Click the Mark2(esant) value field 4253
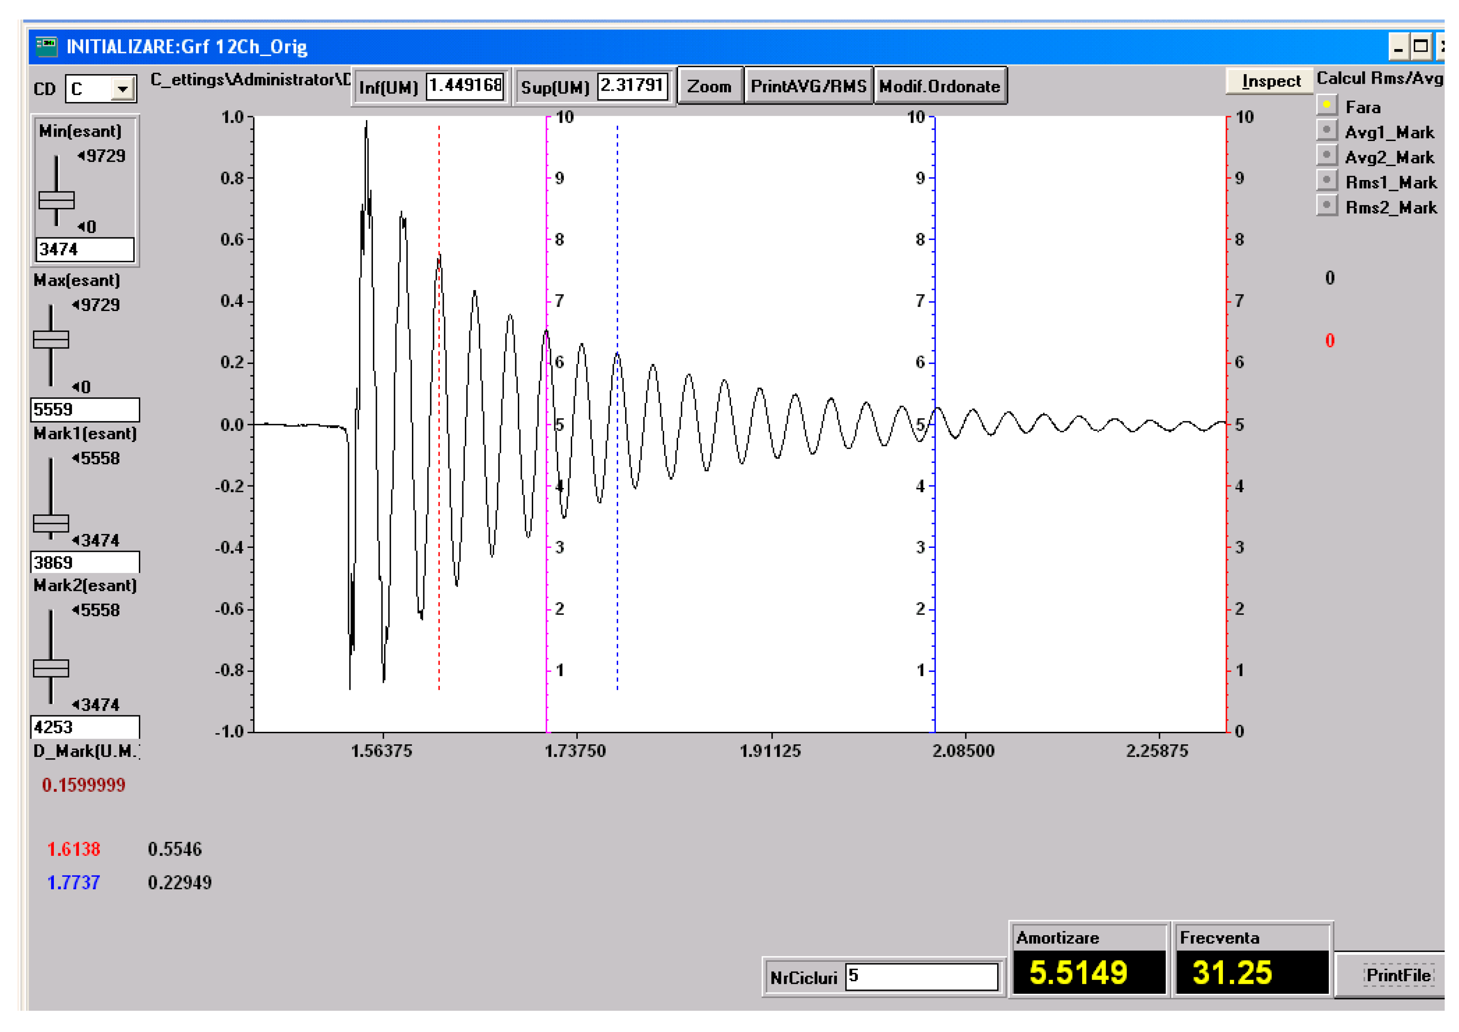1459x1032 pixels. (x=85, y=727)
